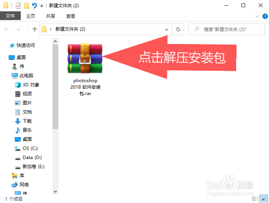Open the OS (C:) drive
269x203 pixels.
30,148
